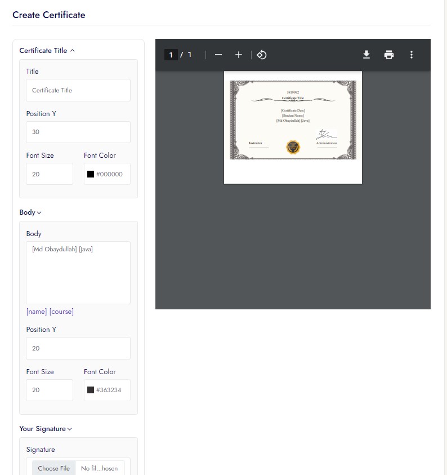Insert the [name] placeholder link
This screenshot has height=475, width=447.
(37, 312)
